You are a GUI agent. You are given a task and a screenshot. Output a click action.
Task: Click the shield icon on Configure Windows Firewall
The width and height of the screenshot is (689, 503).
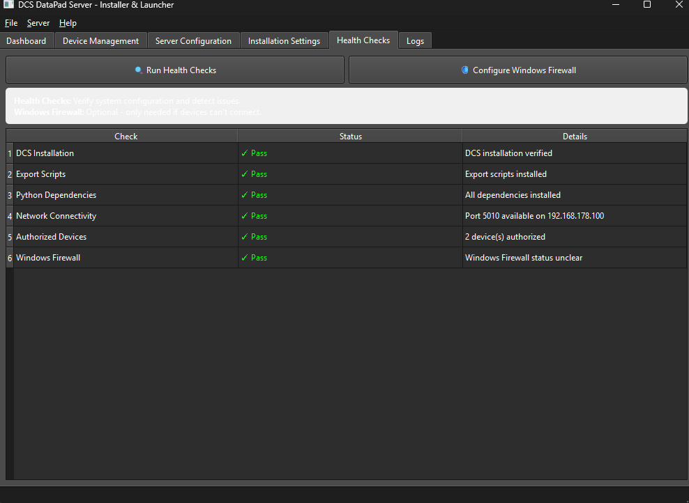(465, 70)
